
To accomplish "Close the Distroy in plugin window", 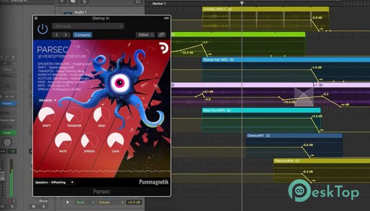I will [36, 18].
